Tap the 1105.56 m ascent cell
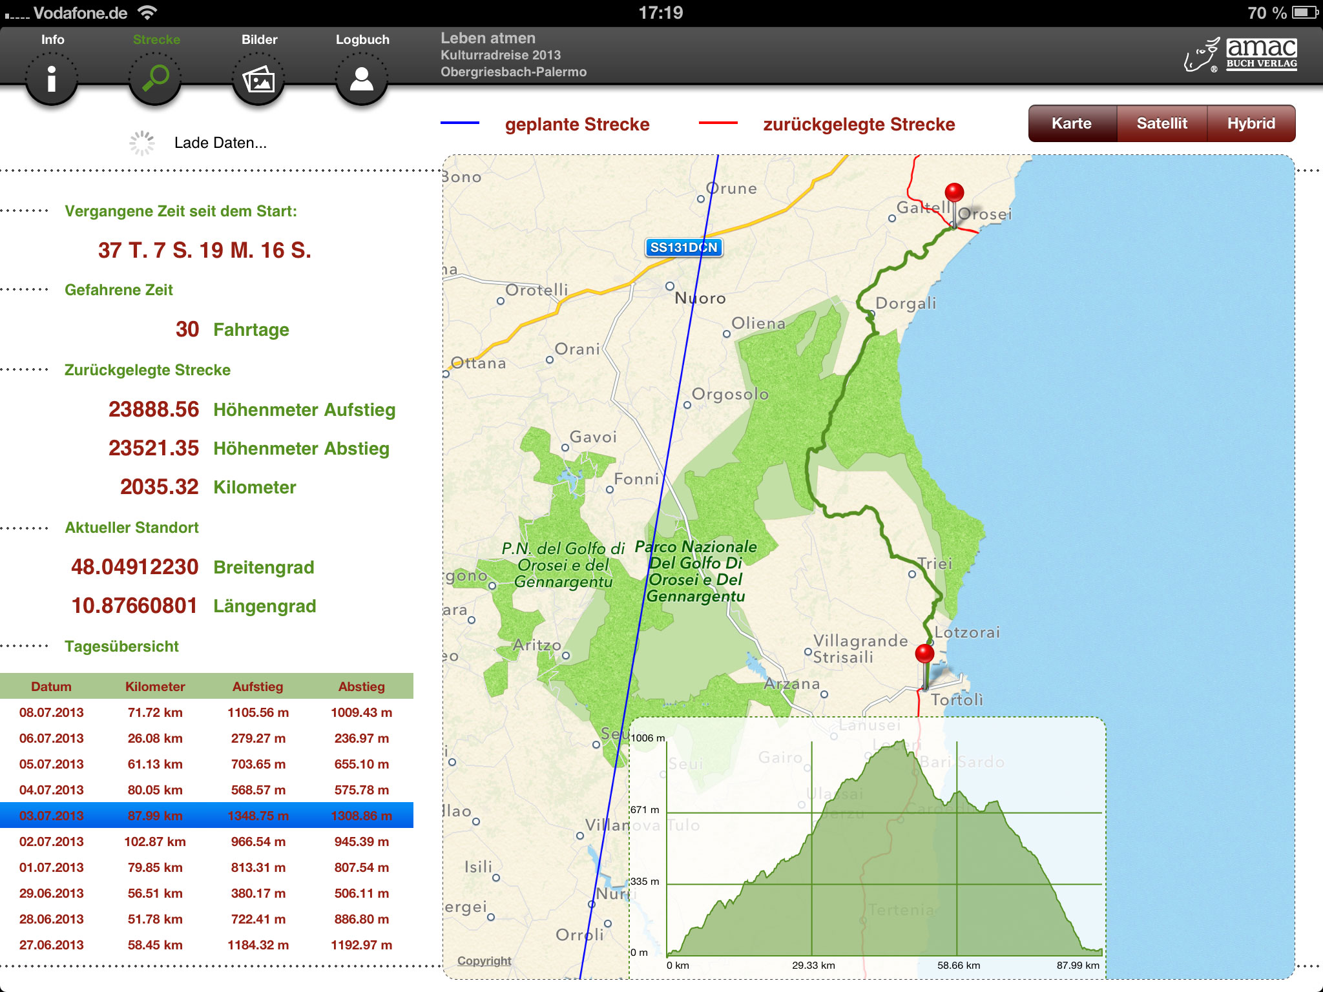The width and height of the screenshot is (1323, 992). (x=258, y=712)
